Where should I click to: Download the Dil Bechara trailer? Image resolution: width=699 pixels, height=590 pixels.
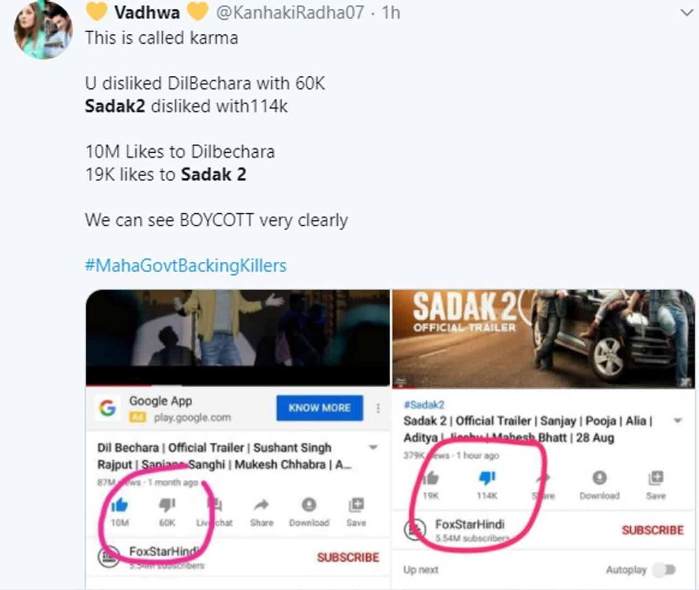click(x=309, y=505)
